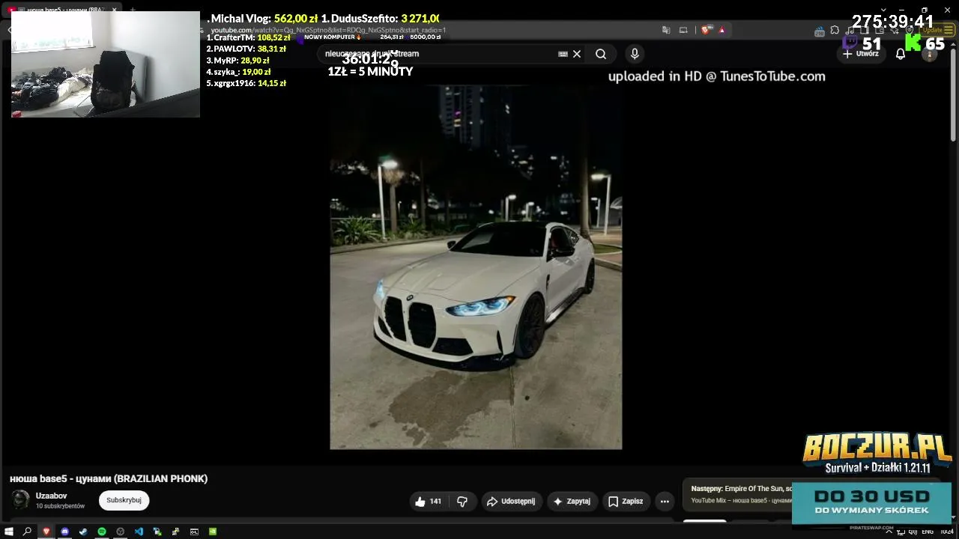
Task: Click the browser Update button
Action: click(x=937, y=30)
